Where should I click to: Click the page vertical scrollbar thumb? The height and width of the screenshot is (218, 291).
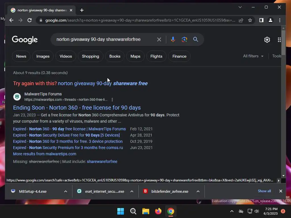coord(283,42)
